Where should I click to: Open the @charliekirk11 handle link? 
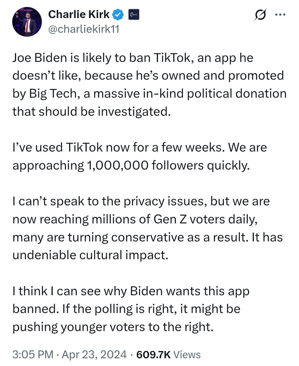coord(83,29)
